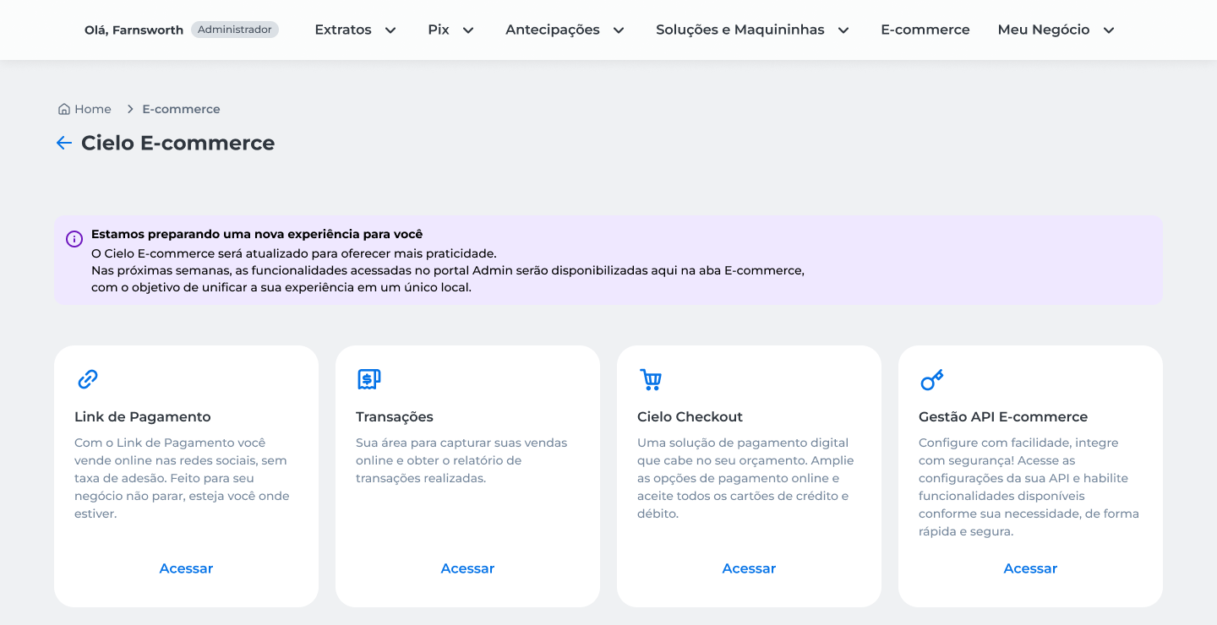Click Acessar under Link de Pagamento
Image resolution: width=1217 pixels, height=625 pixels.
click(x=186, y=568)
